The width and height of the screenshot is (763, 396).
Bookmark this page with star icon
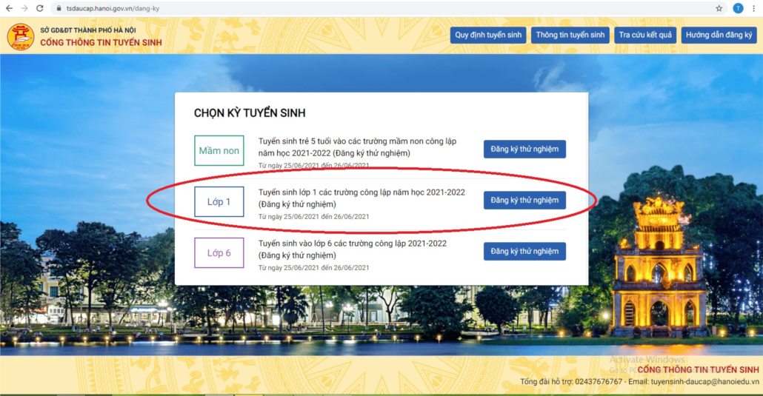pos(719,8)
